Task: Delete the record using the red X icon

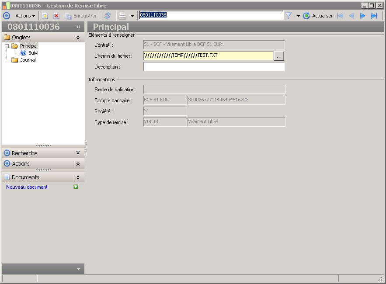Action: [56, 16]
